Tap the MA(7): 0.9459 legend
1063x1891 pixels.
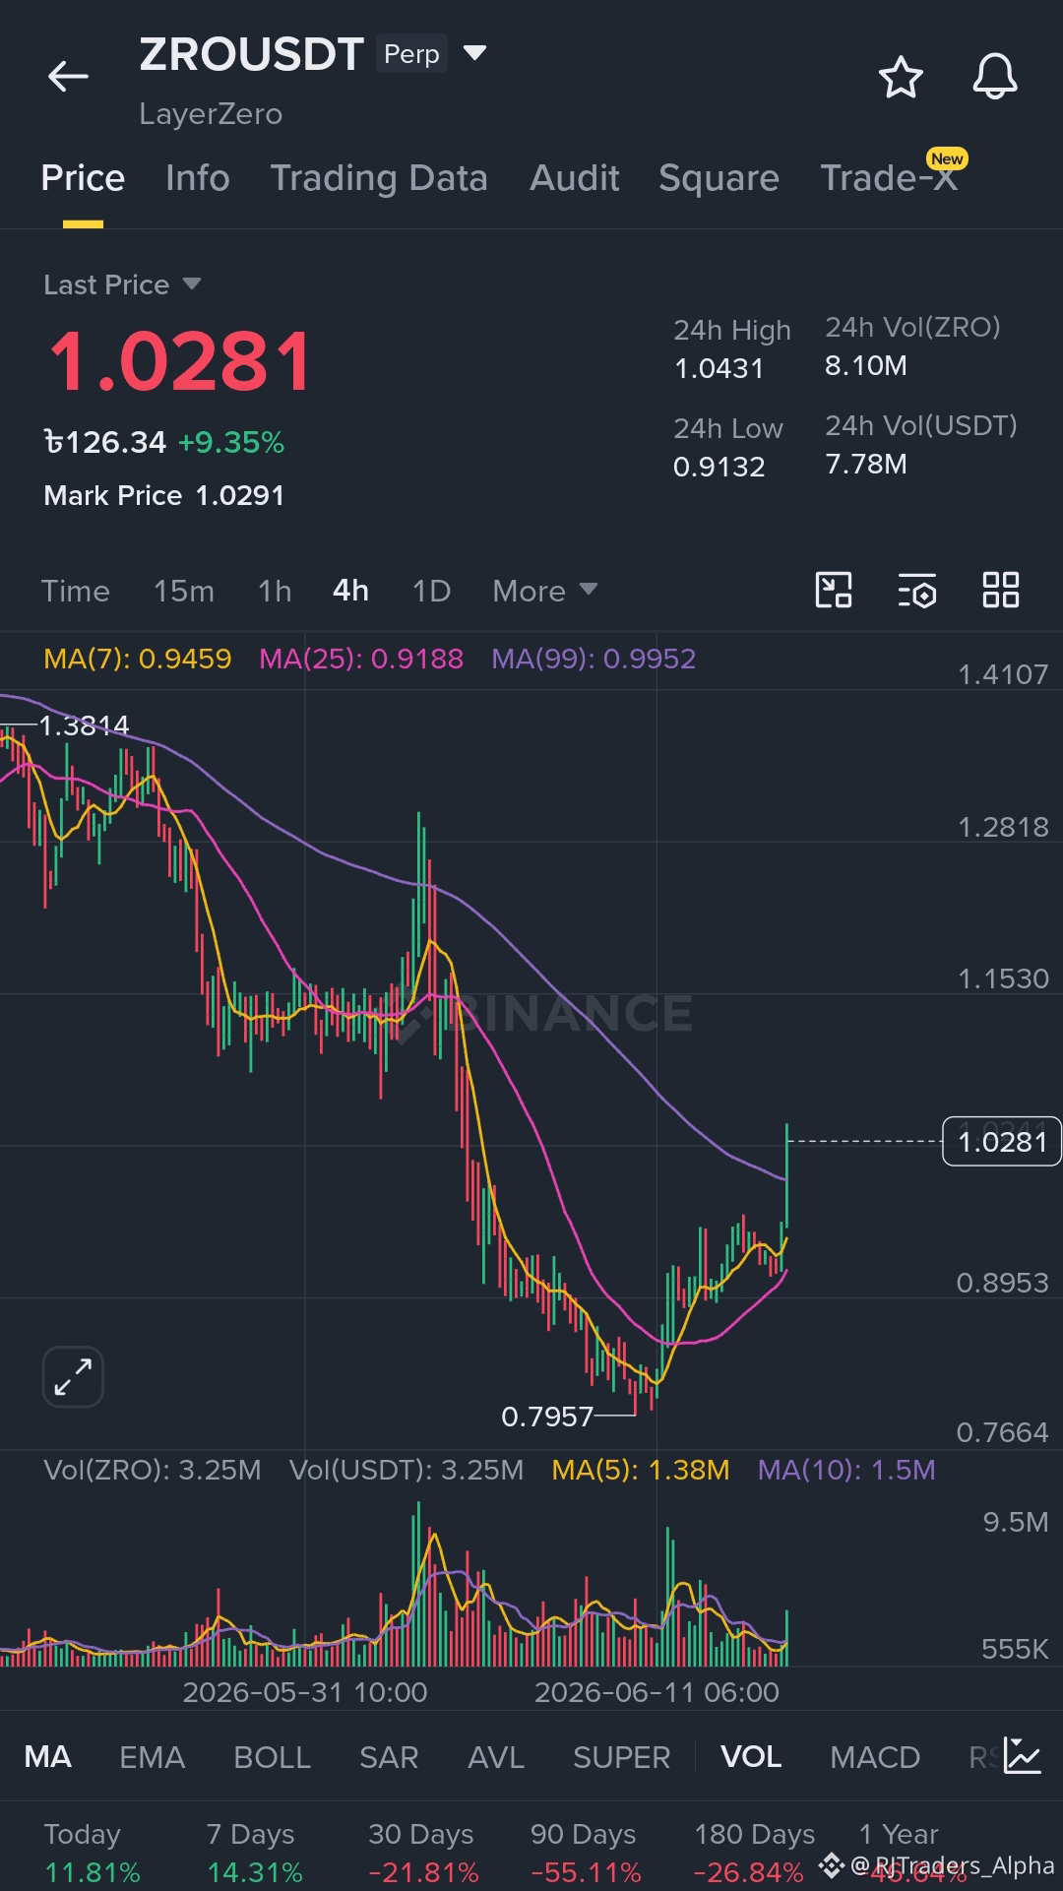tap(138, 659)
